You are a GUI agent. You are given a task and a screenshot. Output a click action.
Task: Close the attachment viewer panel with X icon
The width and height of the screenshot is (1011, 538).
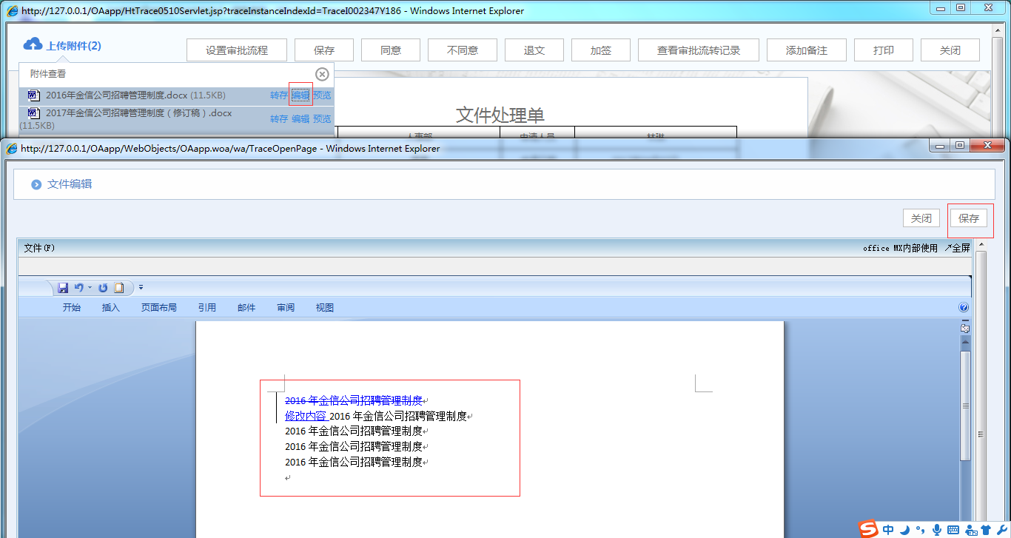(x=321, y=74)
